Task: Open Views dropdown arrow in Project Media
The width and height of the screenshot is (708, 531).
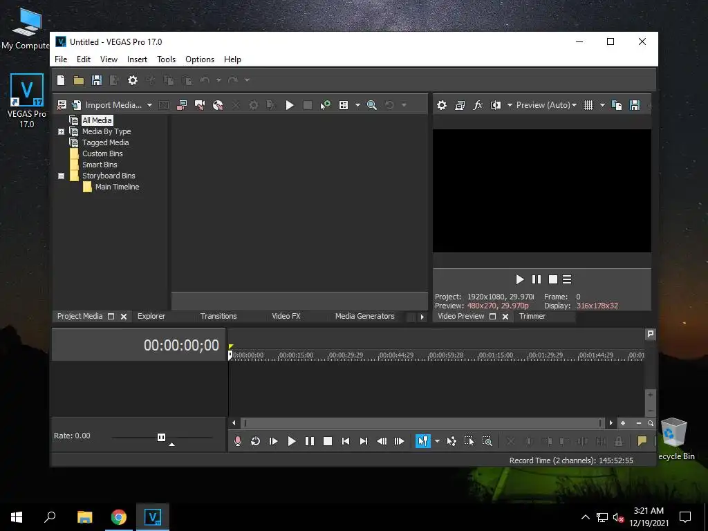Action: tap(357, 105)
